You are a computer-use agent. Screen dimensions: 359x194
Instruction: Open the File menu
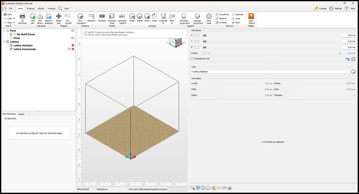[10, 8]
